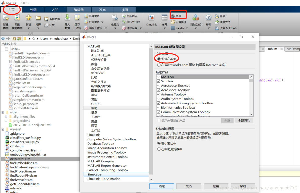
Task: Click the 附加功能 (Add-Ons) icon
Action: click(x=195, y=18)
